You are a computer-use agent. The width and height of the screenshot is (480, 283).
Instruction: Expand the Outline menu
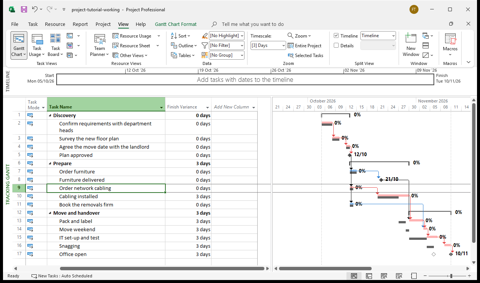coord(184,45)
